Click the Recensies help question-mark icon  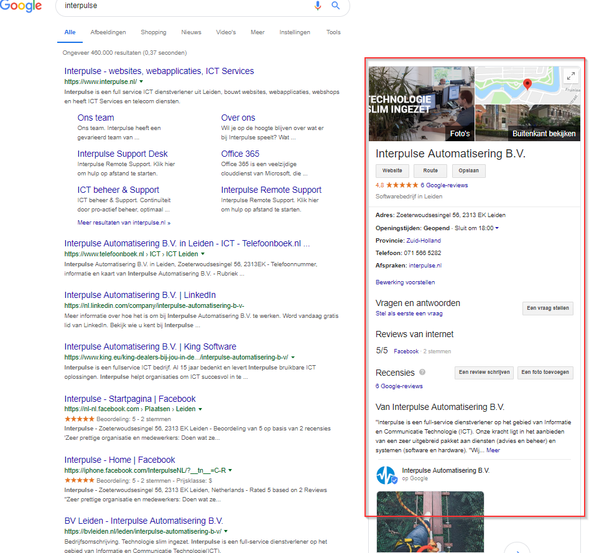coord(422,372)
